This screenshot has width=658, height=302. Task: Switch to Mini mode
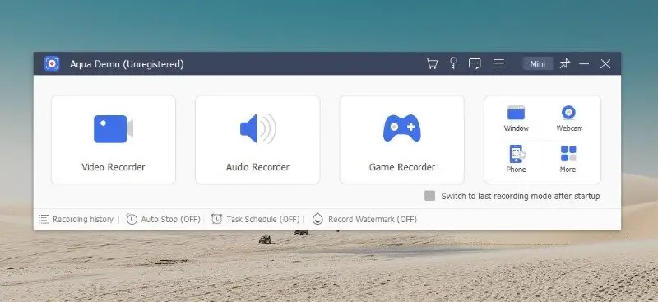tap(538, 64)
